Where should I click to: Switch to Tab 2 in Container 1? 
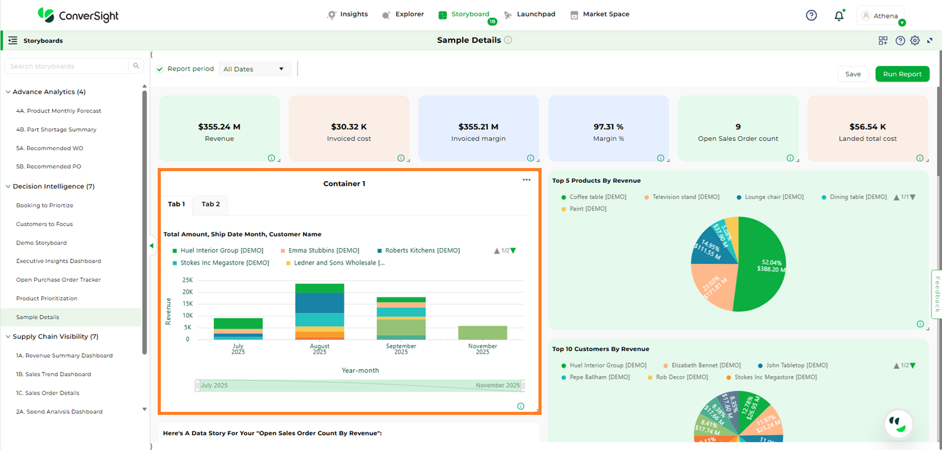pyautogui.click(x=211, y=204)
